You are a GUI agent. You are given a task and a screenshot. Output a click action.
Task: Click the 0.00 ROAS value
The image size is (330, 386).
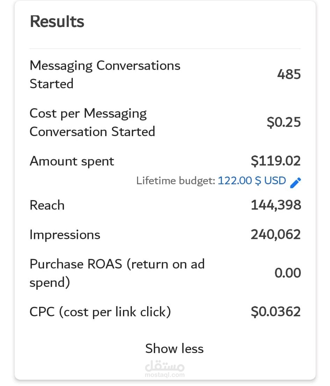pos(287,273)
